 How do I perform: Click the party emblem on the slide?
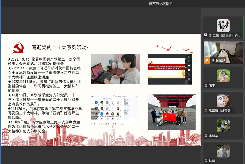click(x=18, y=49)
